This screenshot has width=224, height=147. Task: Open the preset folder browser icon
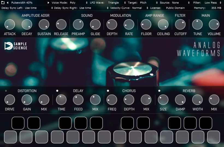click(3, 2)
